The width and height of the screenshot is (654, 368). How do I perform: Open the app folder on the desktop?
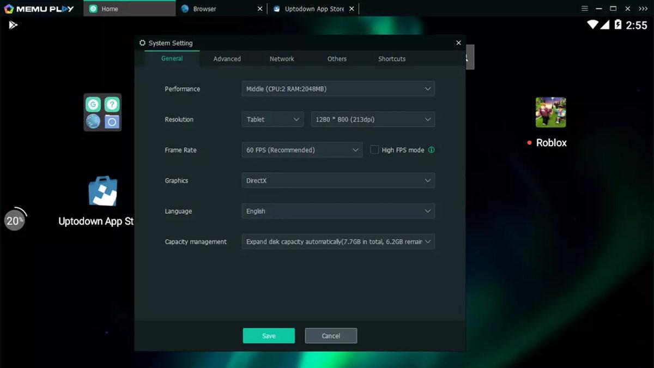(x=101, y=112)
